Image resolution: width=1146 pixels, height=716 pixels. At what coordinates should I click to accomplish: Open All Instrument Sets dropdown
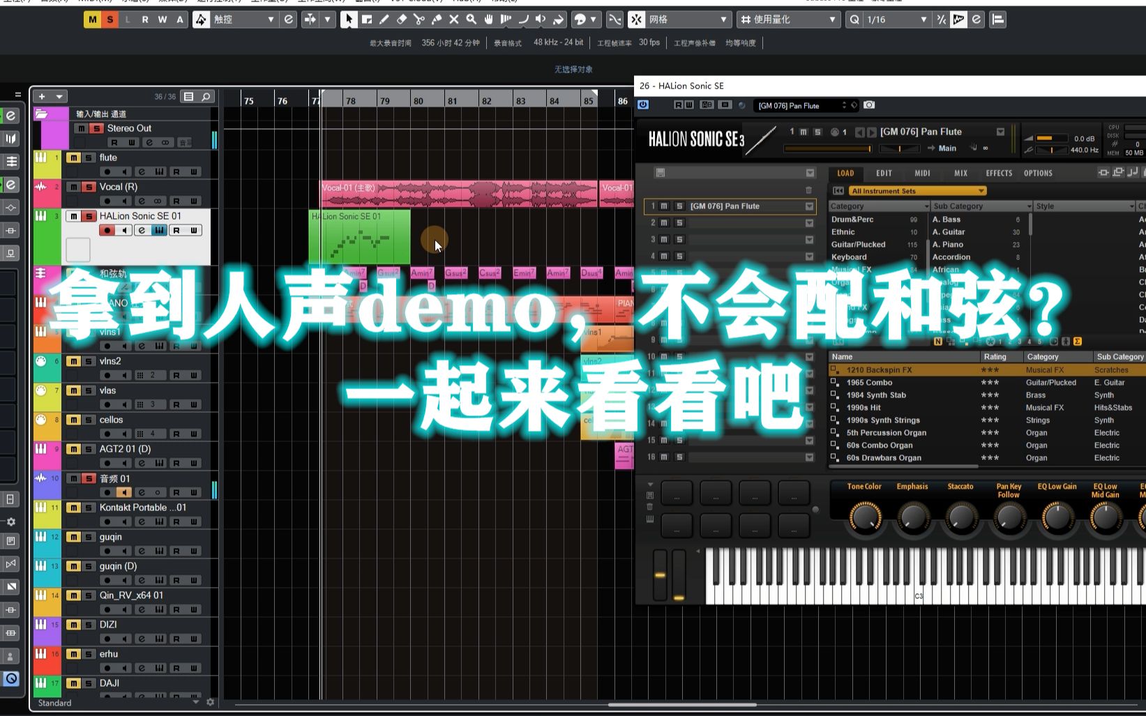(917, 190)
